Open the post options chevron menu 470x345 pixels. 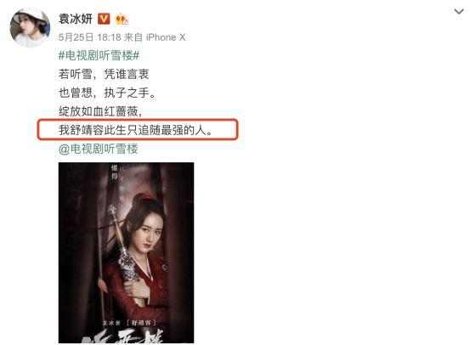coord(459,12)
